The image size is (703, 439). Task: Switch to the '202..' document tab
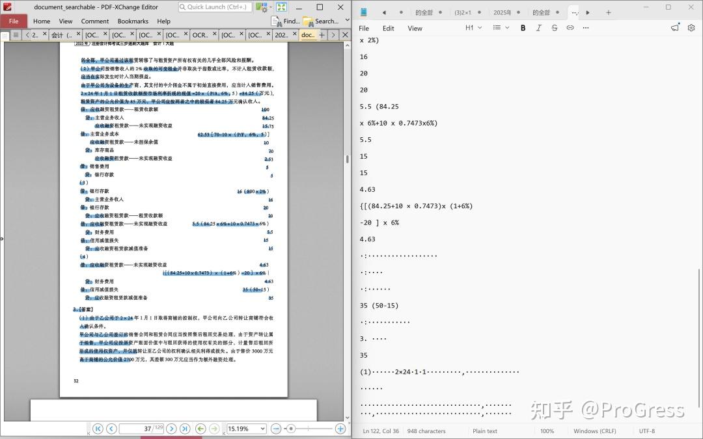tap(282, 35)
